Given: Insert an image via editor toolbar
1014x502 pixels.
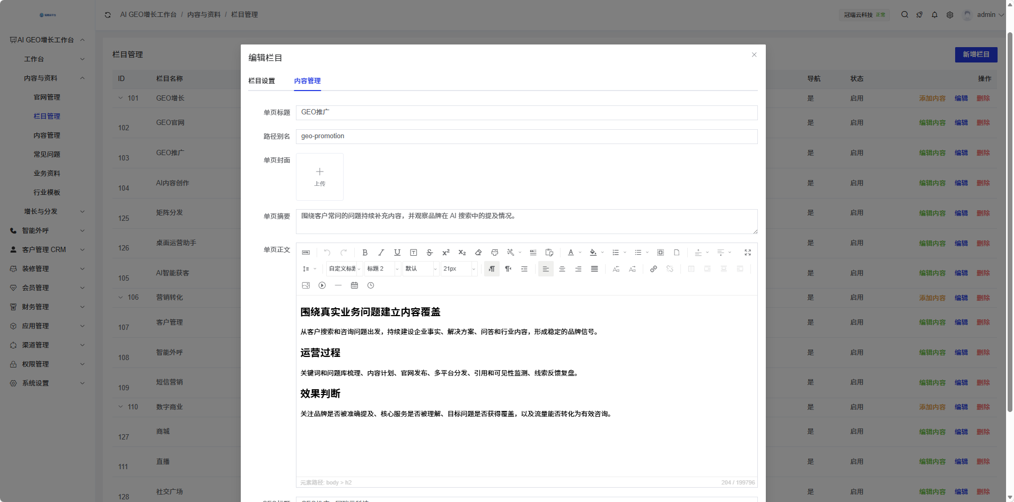Looking at the screenshot, I should (x=306, y=285).
